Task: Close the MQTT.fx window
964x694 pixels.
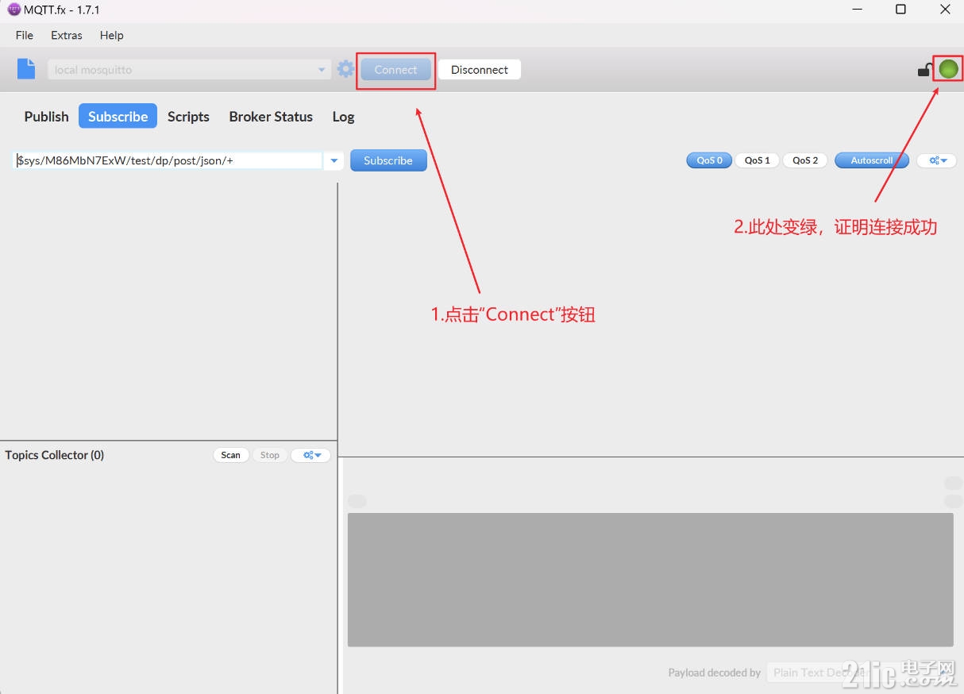Action: click(x=945, y=10)
